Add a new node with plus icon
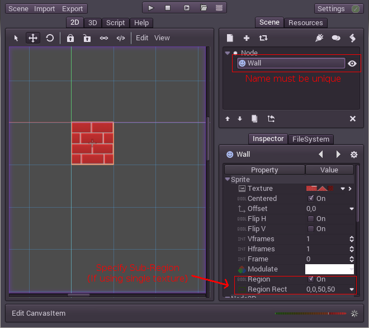 coord(247,38)
